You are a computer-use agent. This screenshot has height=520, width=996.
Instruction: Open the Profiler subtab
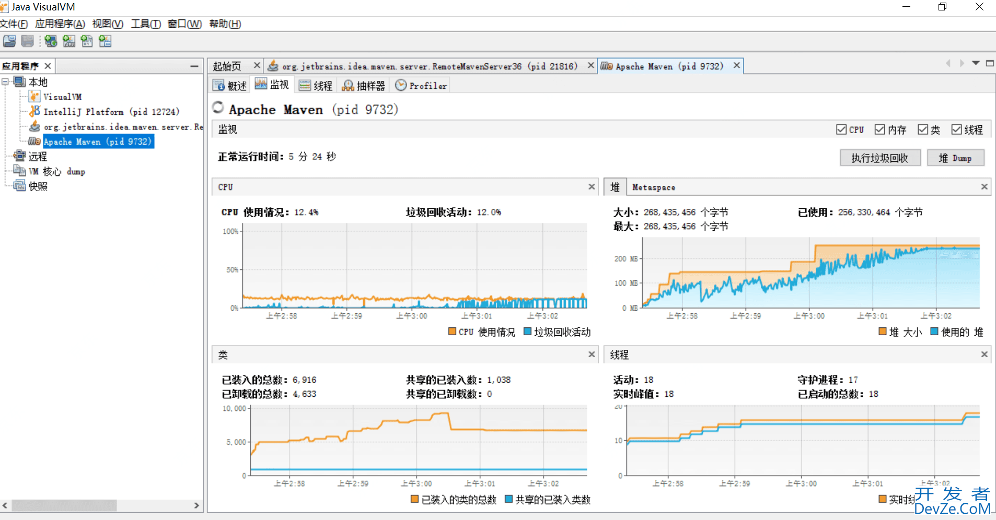pyautogui.click(x=421, y=86)
